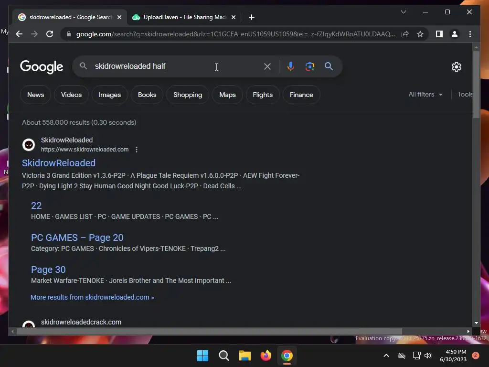Go back to the previous page
Viewport: 489px width, 367px height.
[19, 34]
